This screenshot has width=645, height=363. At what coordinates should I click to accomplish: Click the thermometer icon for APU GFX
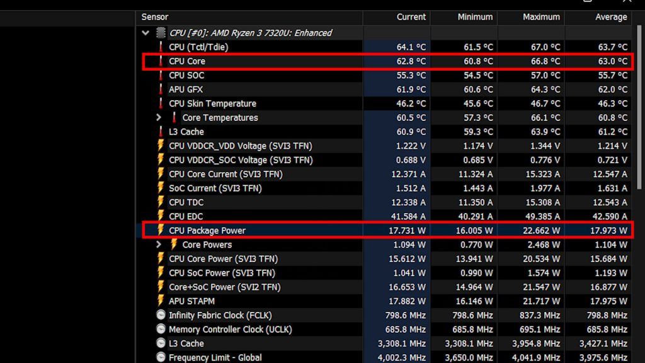[161, 89]
